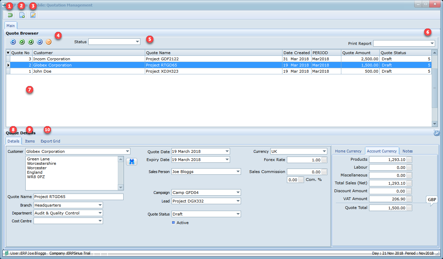443x259 pixels.
Task: Click the small button in Miscellaneous field
Action: click(409, 175)
